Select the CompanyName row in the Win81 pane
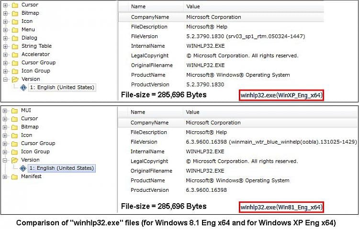Screen dimensions: 359x229 click(x=237, y=123)
